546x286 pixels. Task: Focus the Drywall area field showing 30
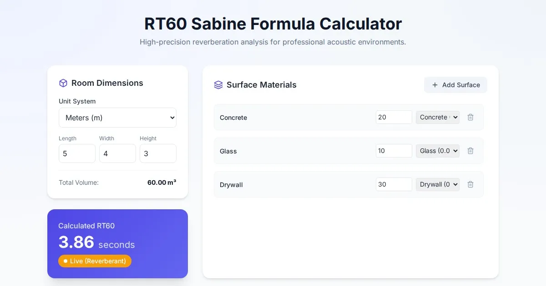[x=394, y=184]
